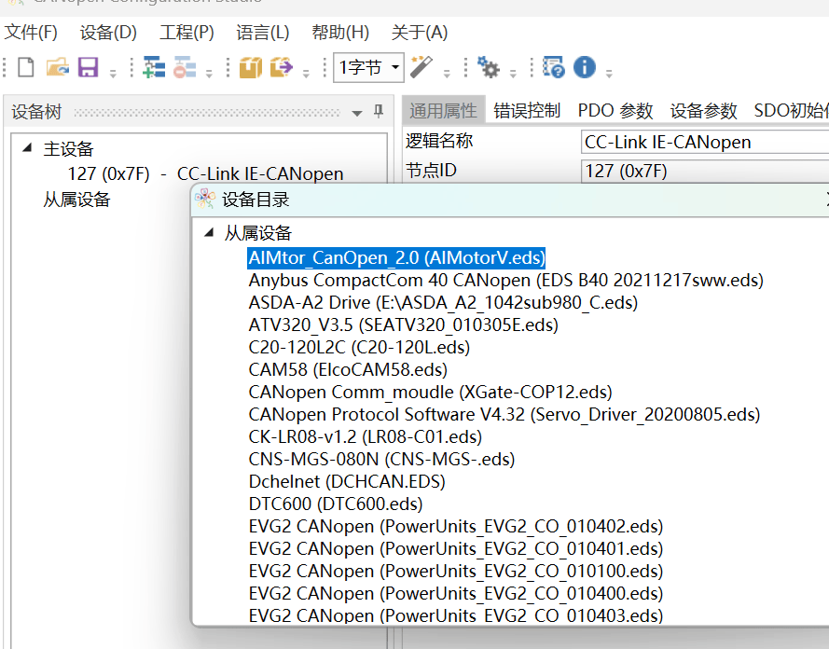Open the 语言(L) menu
Screen dimensions: 829x649
(263, 33)
